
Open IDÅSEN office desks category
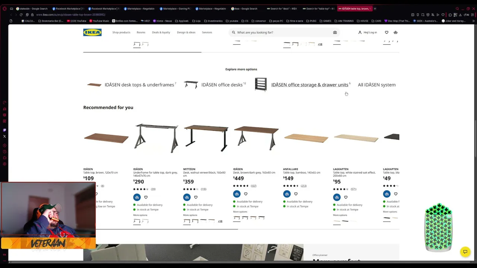coord(215,85)
